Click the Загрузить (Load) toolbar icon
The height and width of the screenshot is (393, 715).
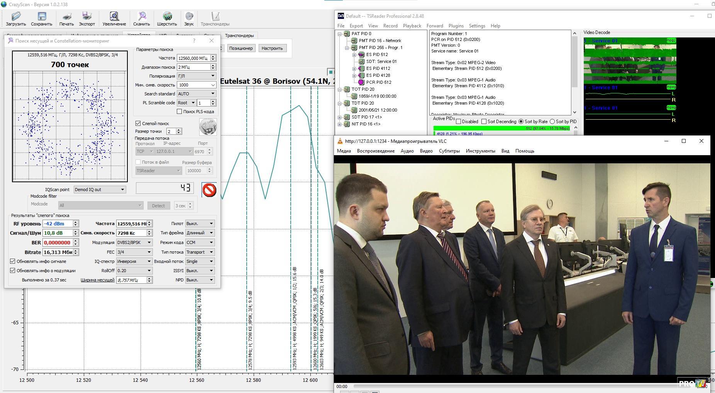click(x=16, y=17)
